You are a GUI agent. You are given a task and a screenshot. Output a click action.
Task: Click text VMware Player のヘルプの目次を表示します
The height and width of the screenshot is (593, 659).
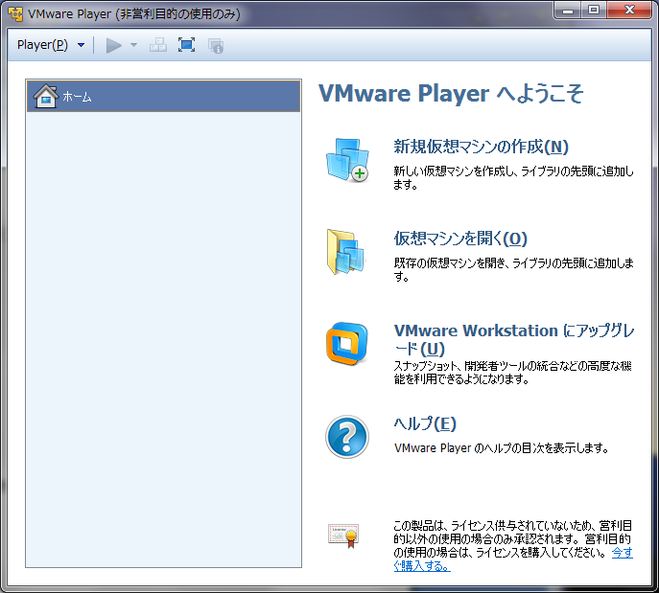click(x=502, y=448)
